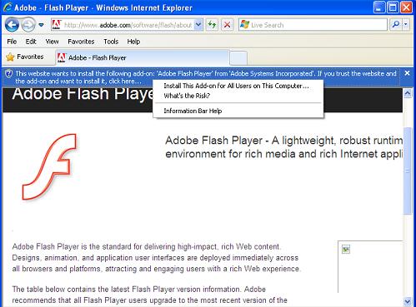Click the vertical scrollbar thumb
Viewport: 416px width, 307px height.
click(x=408, y=171)
